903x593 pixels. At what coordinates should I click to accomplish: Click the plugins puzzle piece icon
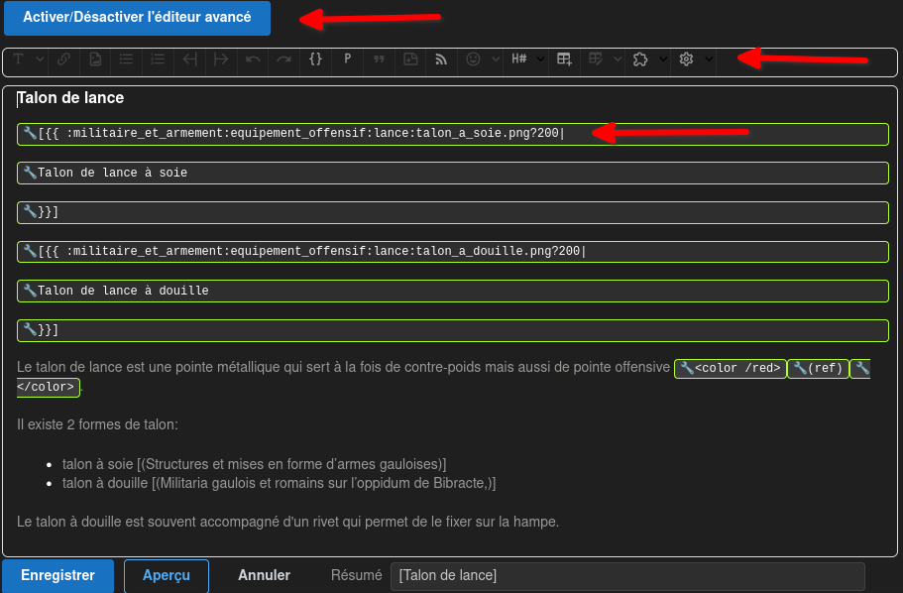640,59
